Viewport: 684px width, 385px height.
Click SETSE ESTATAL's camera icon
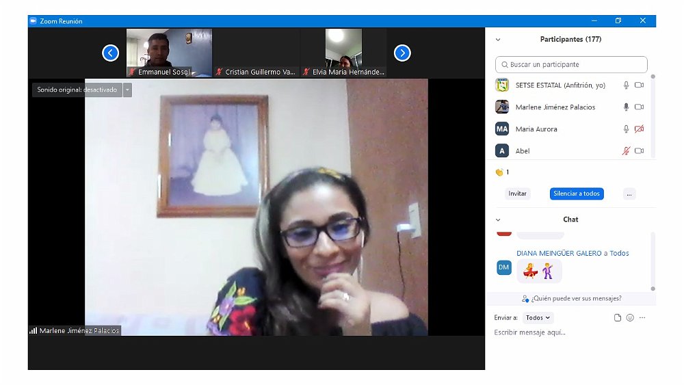(640, 85)
